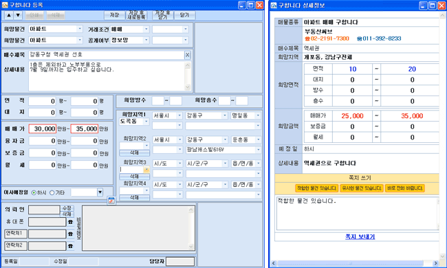The width and height of the screenshot is (447, 268).
Task: Click right arrow of 상세정보 horizontal scrollbar
Action: [435, 263]
